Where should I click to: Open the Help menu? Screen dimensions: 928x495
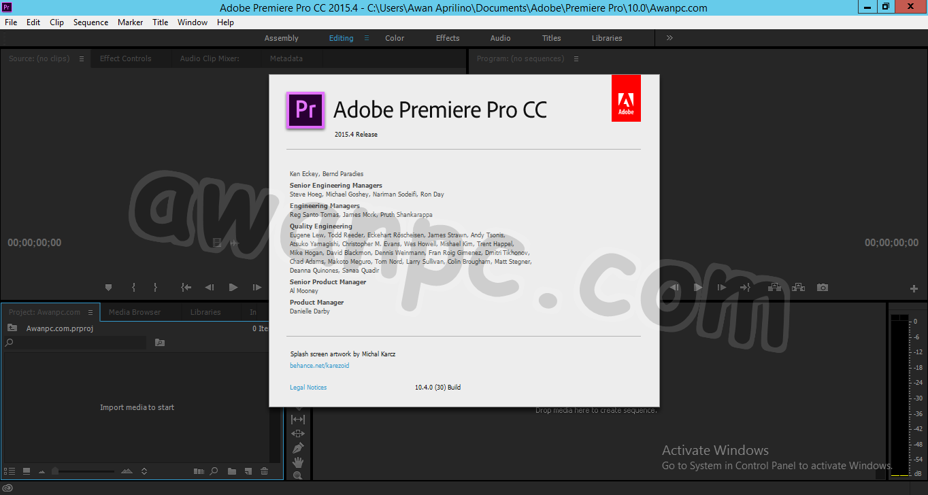225,22
